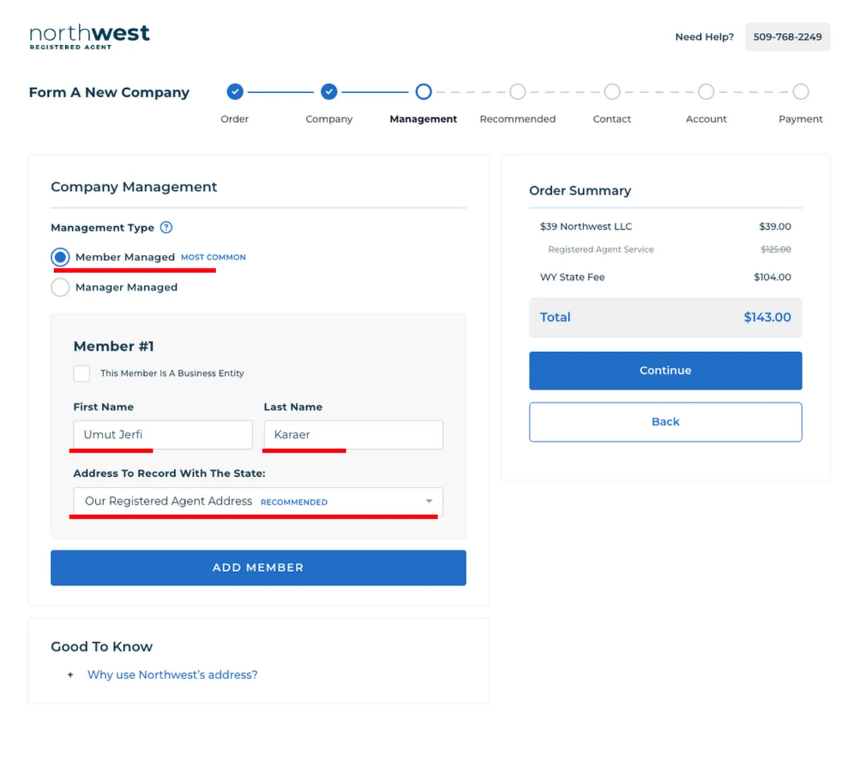This screenshot has width=860, height=774.
Task: Click the Back button
Action: click(x=665, y=422)
